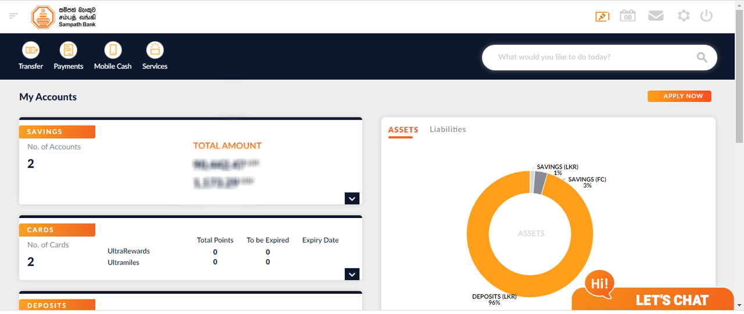Click the Ultramiles row label

click(123, 262)
